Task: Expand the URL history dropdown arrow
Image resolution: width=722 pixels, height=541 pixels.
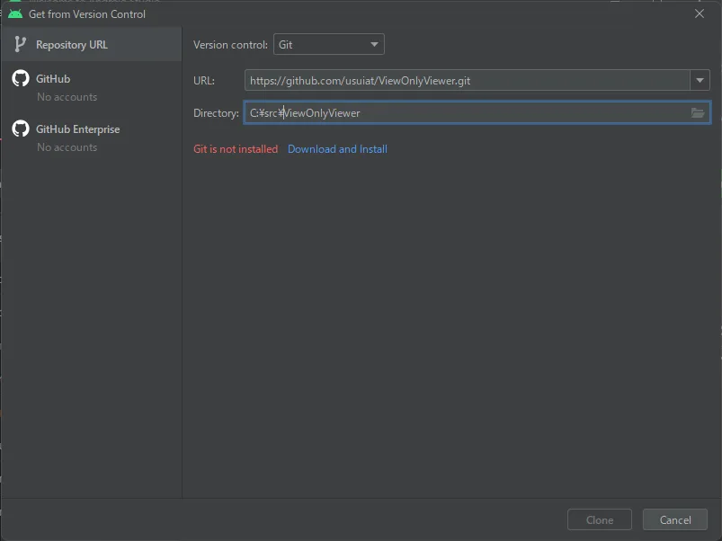Action: [x=700, y=81]
